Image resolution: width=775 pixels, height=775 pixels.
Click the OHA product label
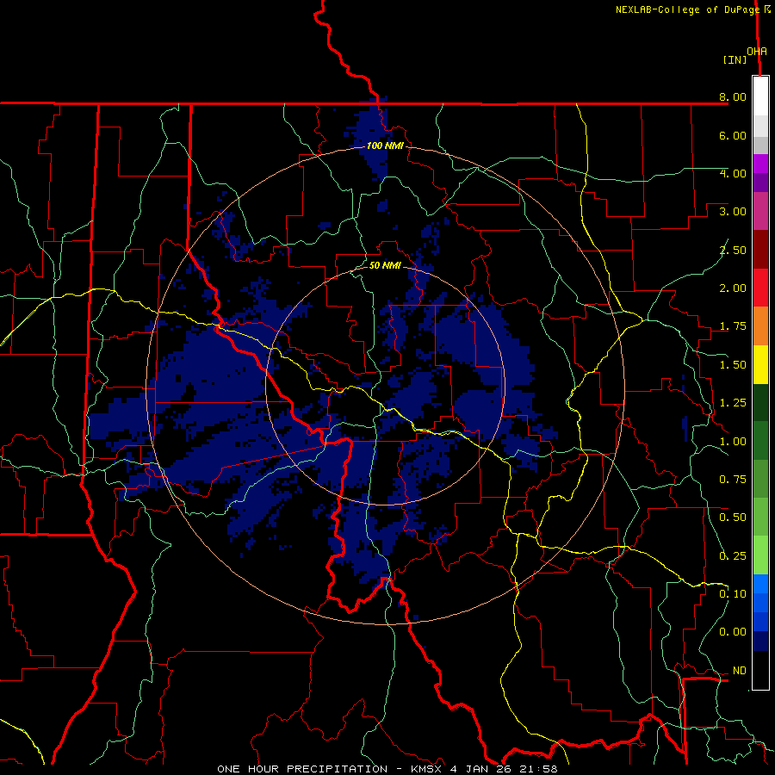pyautogui.click(x=757, y=52)
